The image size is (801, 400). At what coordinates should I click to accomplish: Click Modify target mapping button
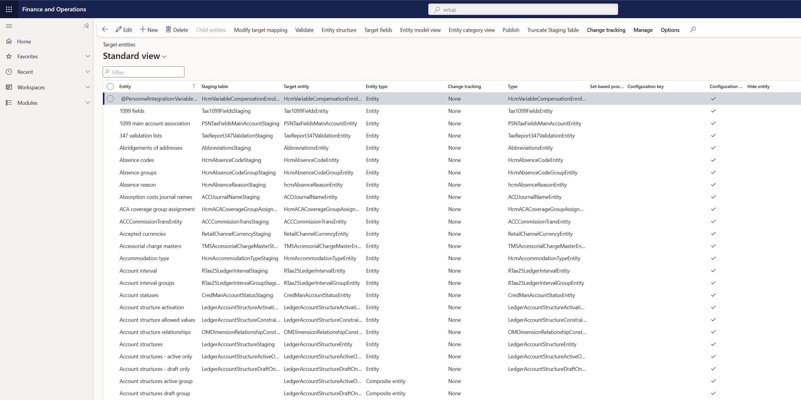[x=260, y=30]
